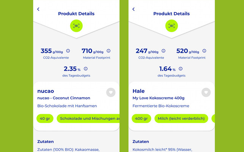Show info for 247 g CO2-Äquivalente

pyautogui.click(x=163, y=51)
